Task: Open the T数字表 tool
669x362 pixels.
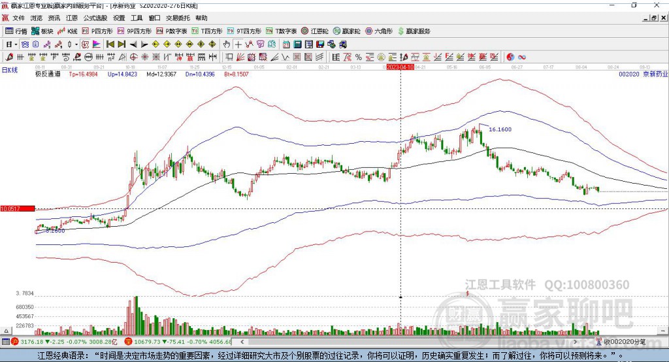Action: coord(281,31)
